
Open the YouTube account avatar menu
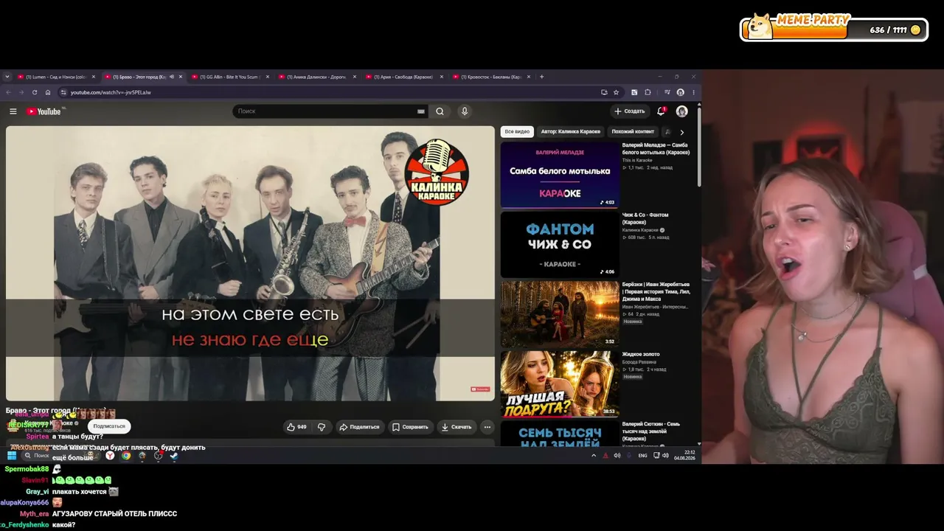(x=682, y=111)
